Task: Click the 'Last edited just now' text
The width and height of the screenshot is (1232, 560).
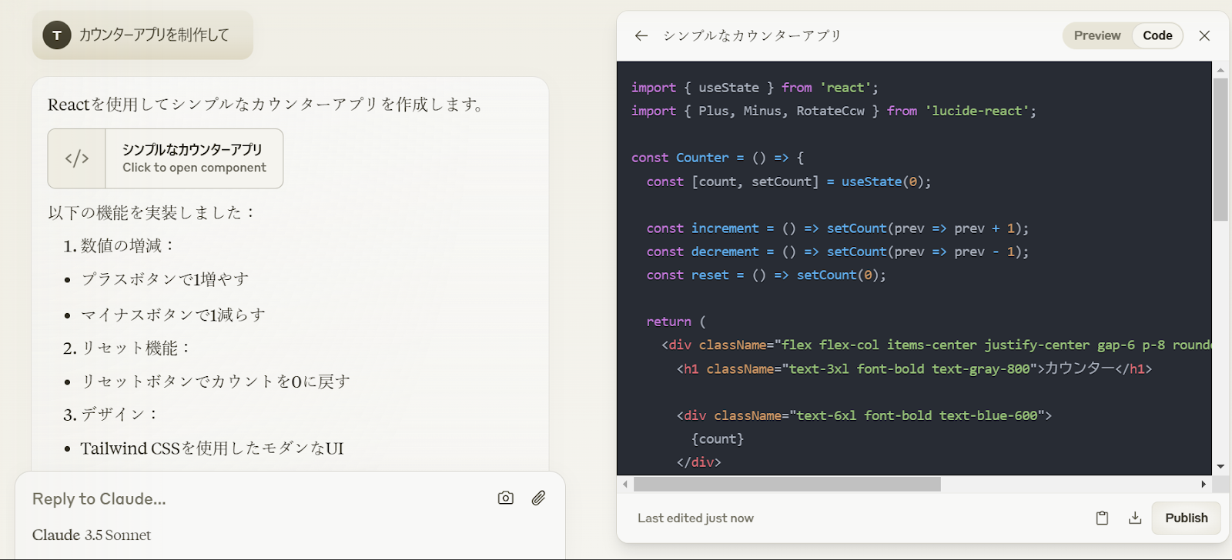Action: [x=695, y=518]
